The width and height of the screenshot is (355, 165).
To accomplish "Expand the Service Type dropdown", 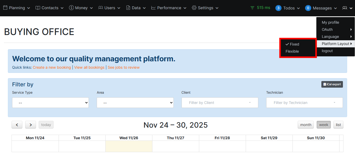I will coord(50,103).
